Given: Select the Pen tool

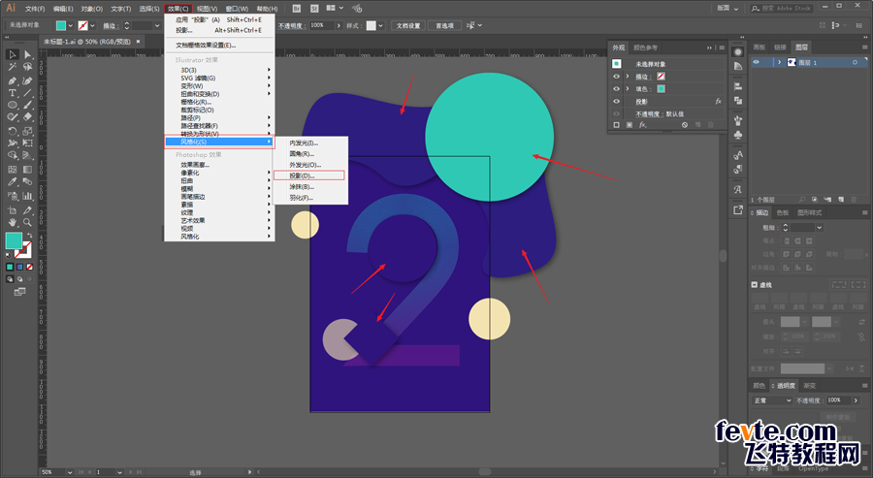Looking at the screenshot, I should 12,80.
